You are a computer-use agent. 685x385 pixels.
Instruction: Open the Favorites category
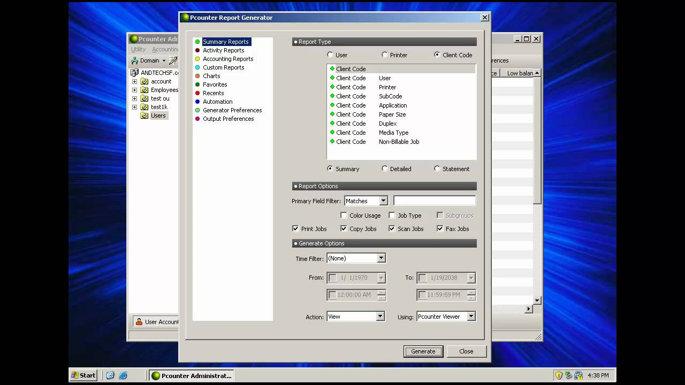coord(215,84)
